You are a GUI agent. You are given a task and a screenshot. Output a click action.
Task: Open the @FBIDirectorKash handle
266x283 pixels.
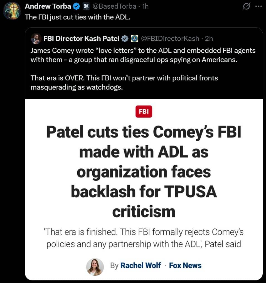coord(170,39)
